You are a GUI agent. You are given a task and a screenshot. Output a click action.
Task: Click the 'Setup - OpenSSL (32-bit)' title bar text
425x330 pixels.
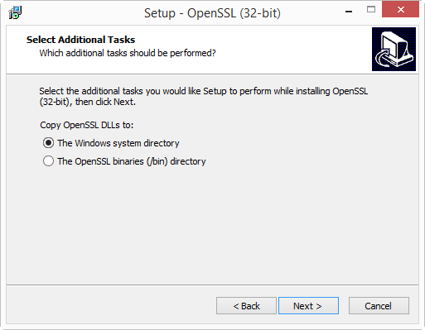click(x=212, y=13)
